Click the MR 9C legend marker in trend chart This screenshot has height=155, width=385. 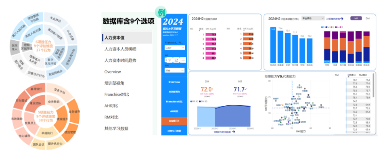(x=191, y=101)
